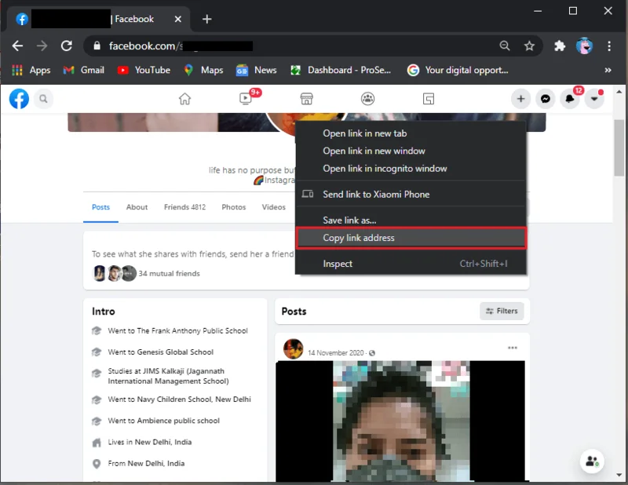
Task: Open the Create plus menu
Action: [520, 99]
